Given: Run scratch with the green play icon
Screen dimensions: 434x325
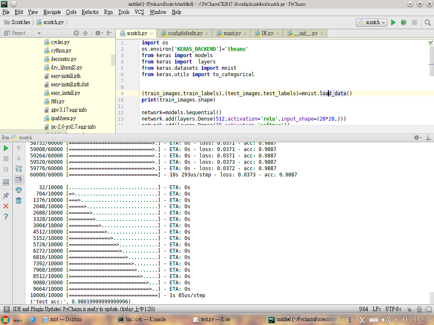Looking at the screenshot, I should (393, 22).
